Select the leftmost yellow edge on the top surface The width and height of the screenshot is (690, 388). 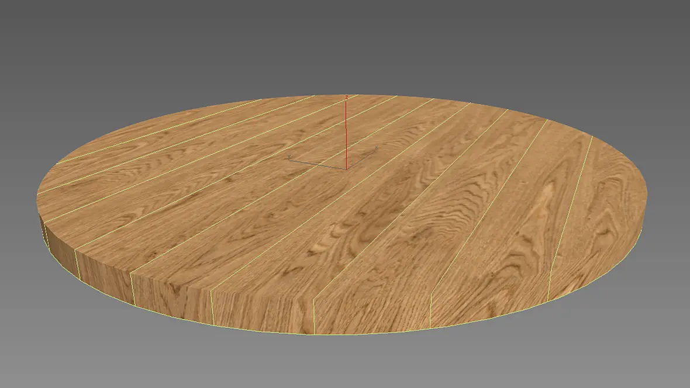pos(158,131)
